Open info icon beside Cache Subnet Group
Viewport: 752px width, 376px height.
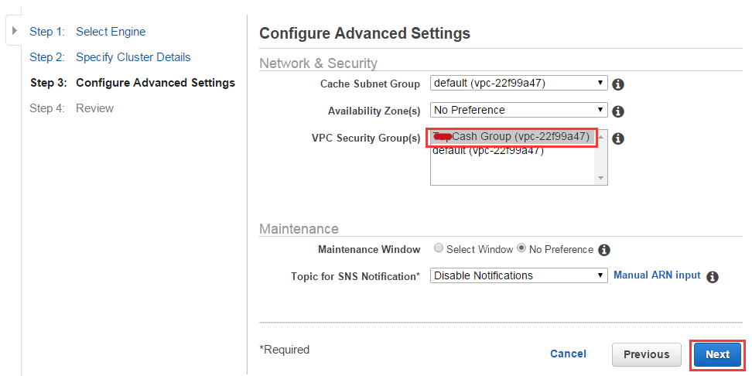(619, 85)
